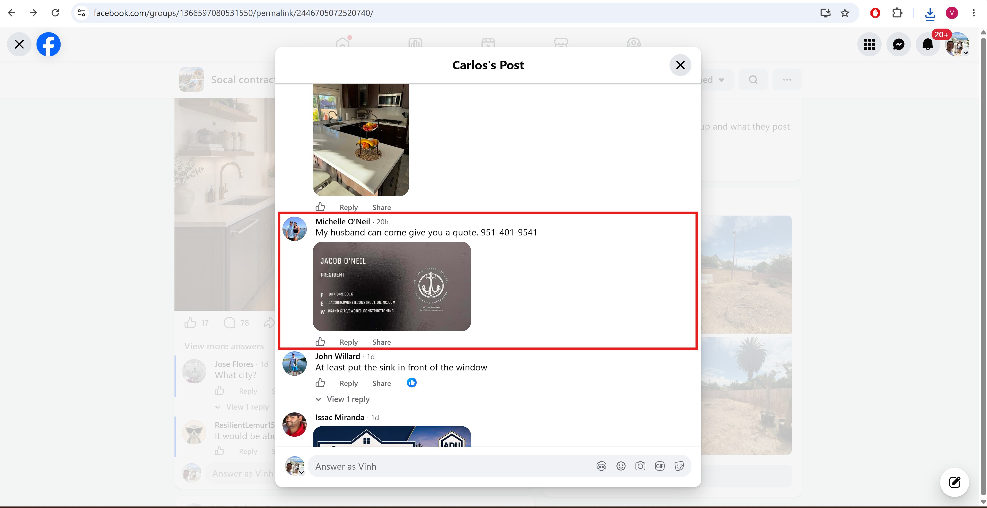Screen dimensions: 987x508
Task: Close Carlos's Post dialog
Action: click(x=680, y=65)
